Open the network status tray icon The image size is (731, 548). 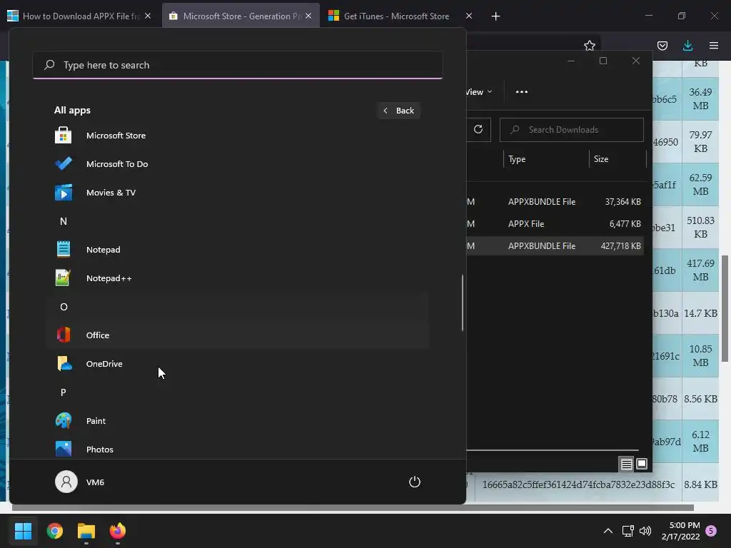(x=627, y=531)
